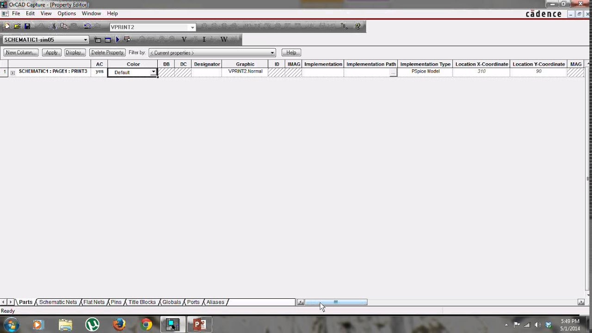Open the Edit menu

pos(30,13)
